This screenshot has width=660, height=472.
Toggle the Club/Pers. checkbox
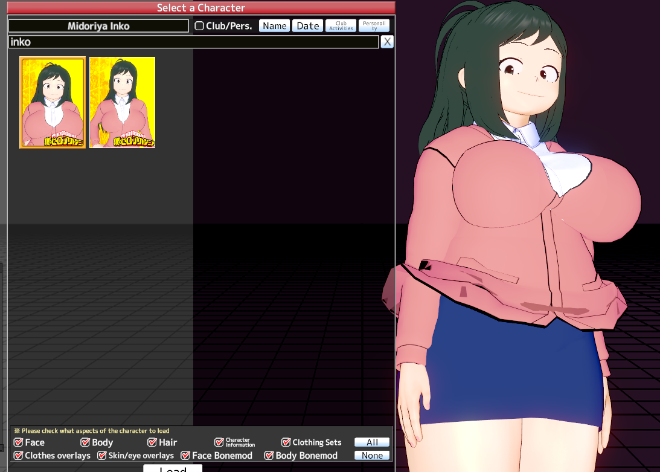199,26
